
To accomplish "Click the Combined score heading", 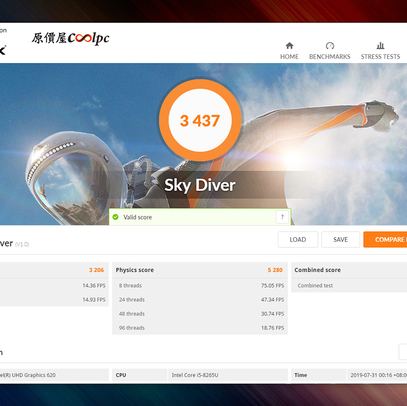I will (317, 270).
